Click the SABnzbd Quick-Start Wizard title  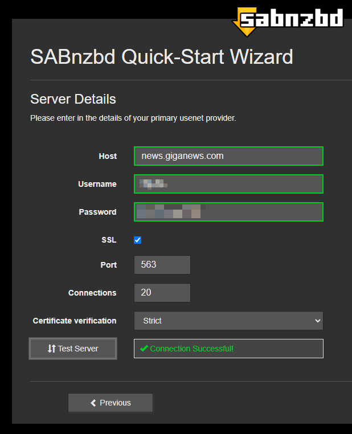(x=162, y=57)
